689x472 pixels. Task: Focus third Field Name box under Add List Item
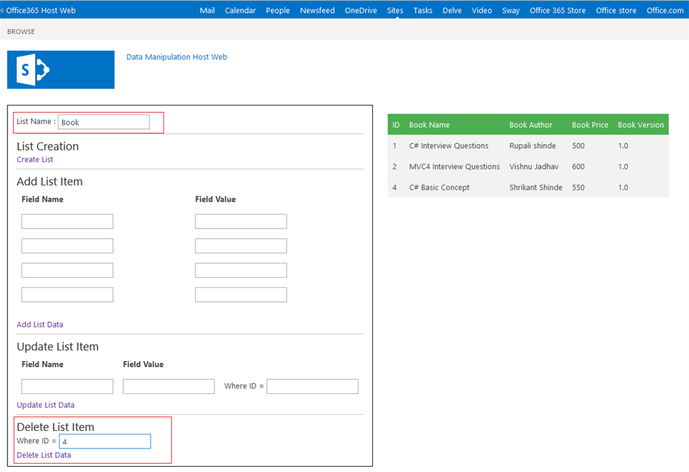click(67, 270)
